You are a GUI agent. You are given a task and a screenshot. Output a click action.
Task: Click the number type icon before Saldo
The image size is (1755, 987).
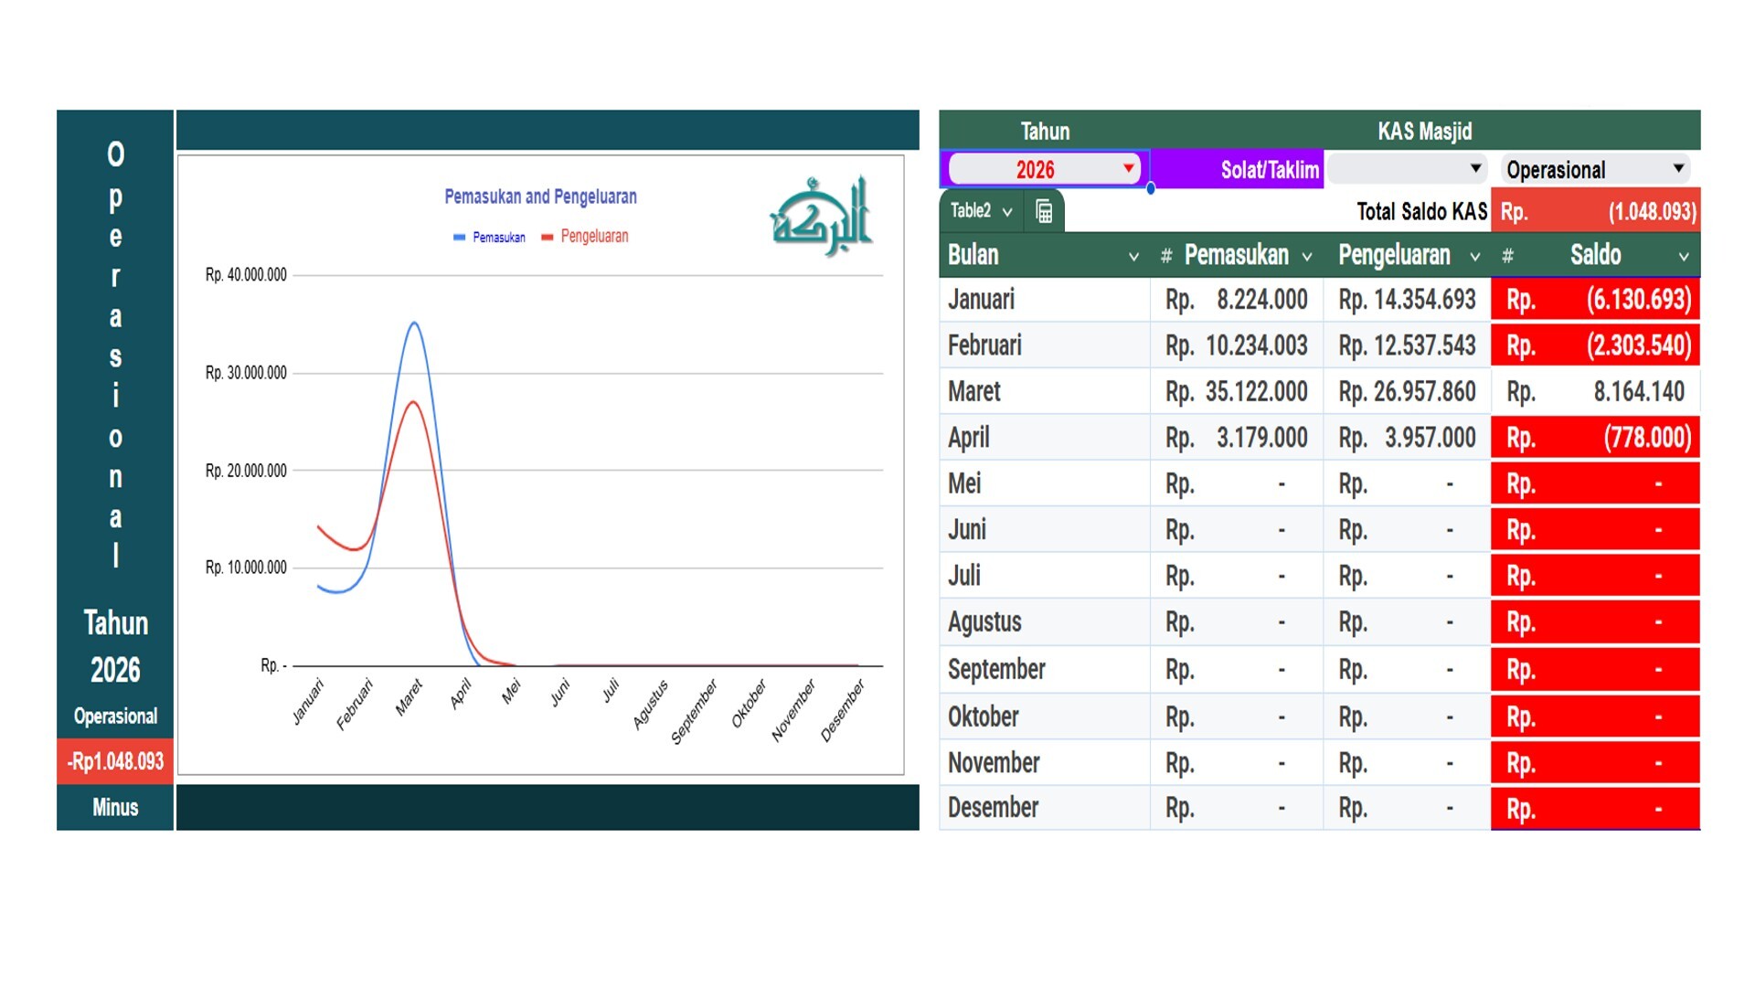click(x=1508, y=257)
